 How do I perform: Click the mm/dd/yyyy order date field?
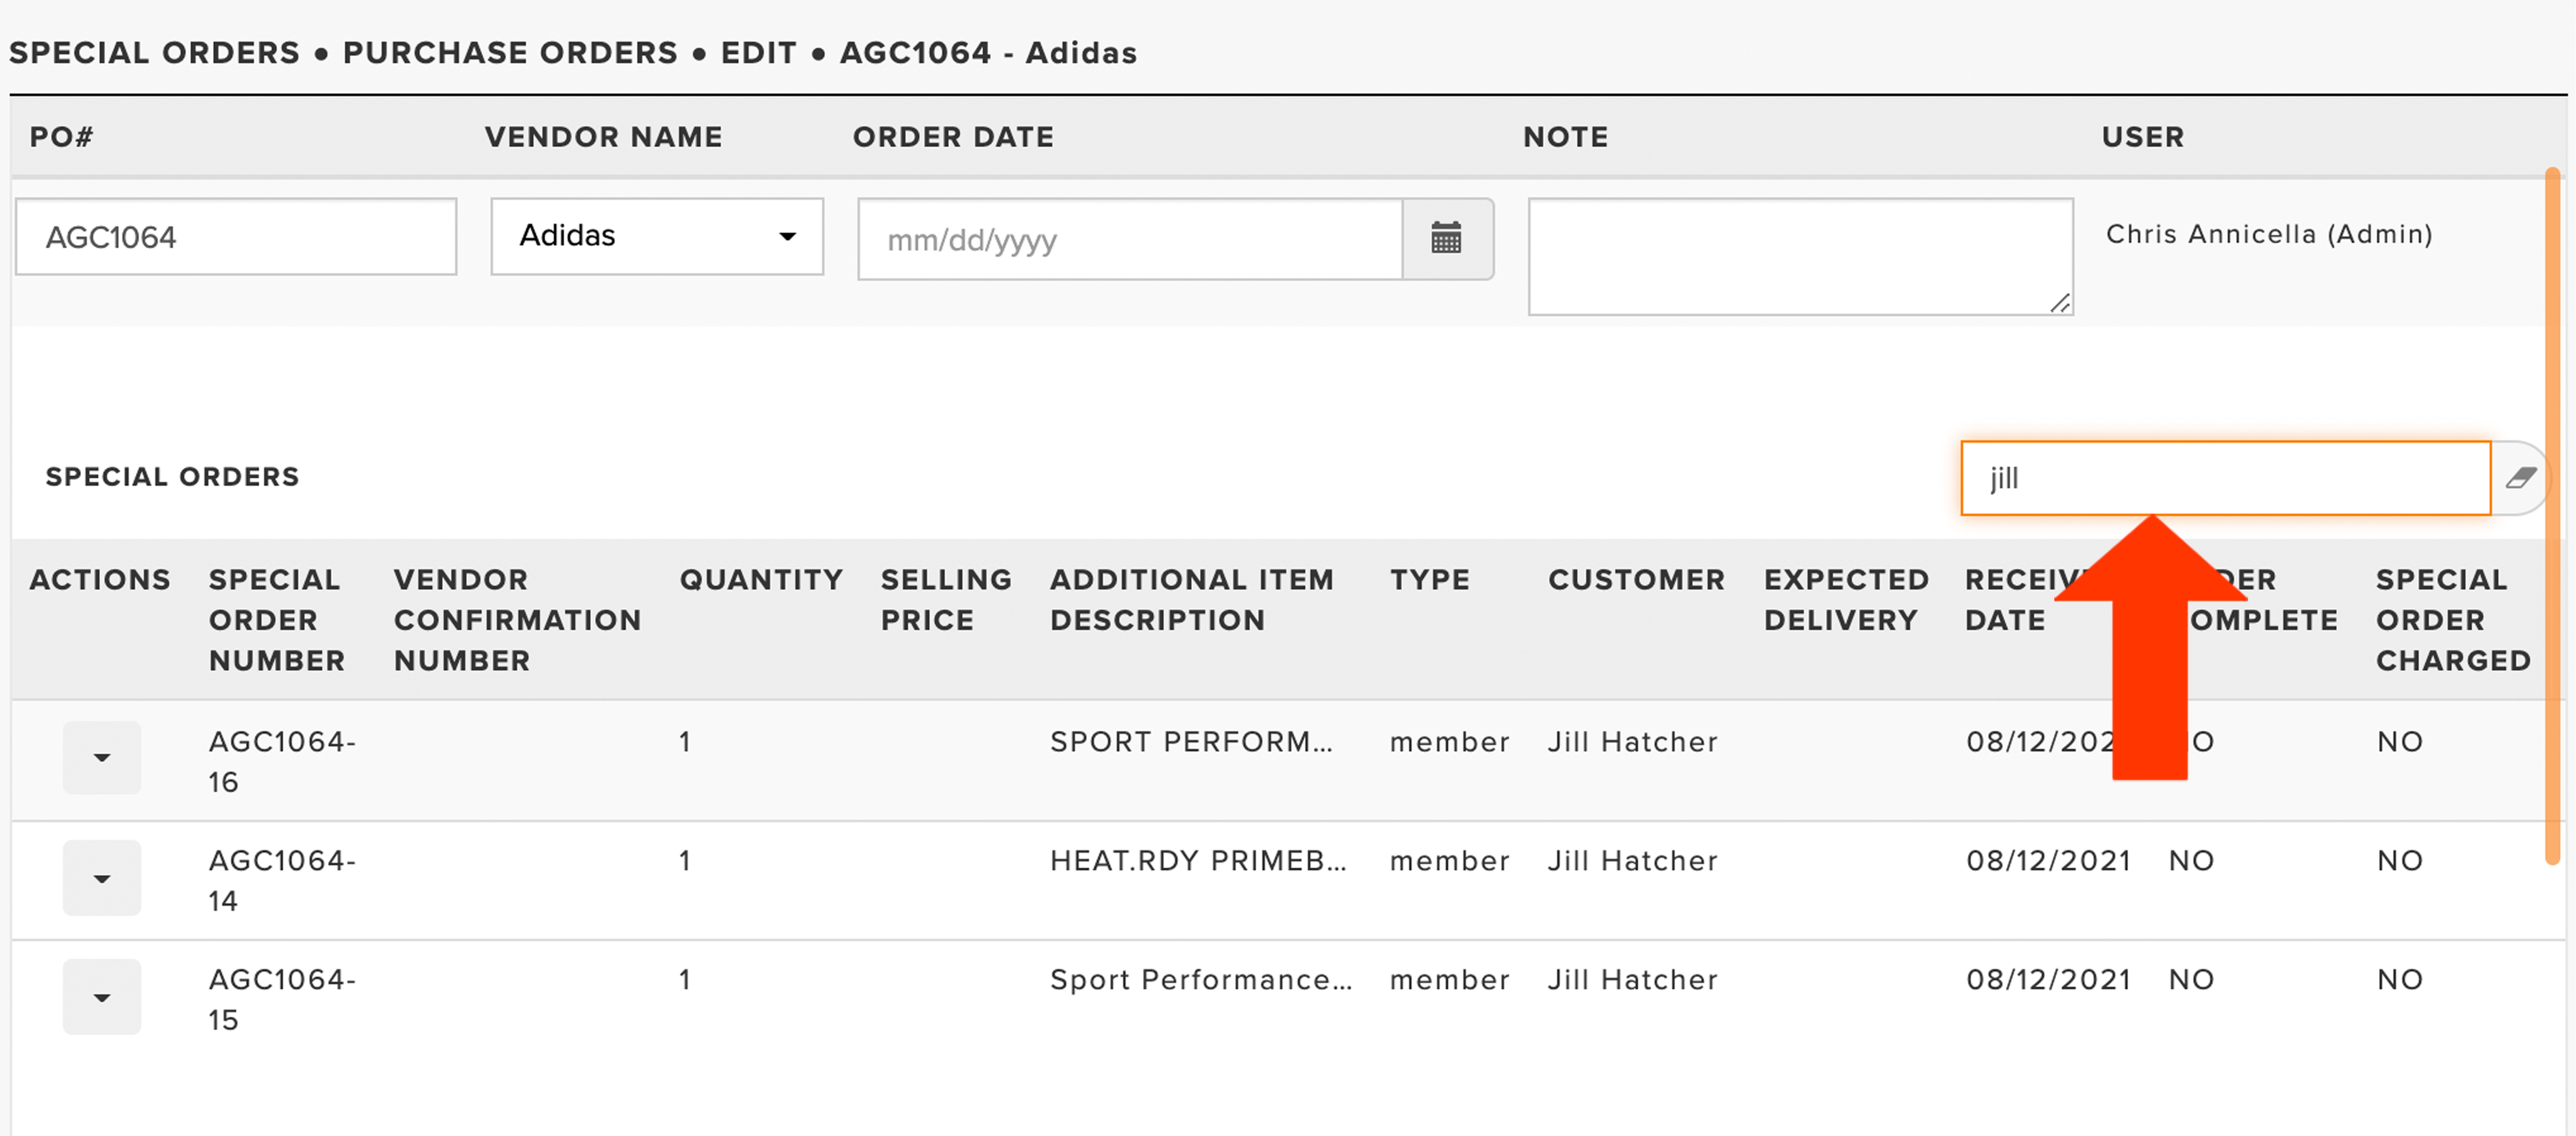pyautogui.click(x=1130, y=239)
